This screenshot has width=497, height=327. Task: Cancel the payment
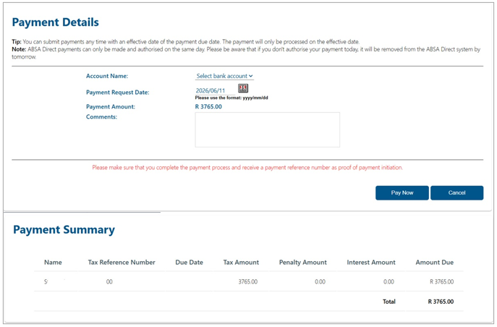tap(456, 192)
